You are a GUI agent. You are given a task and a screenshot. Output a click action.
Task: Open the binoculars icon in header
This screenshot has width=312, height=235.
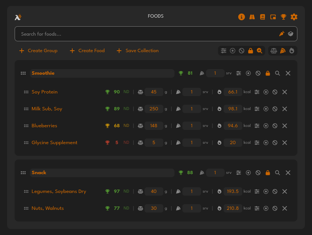(252, 17)
